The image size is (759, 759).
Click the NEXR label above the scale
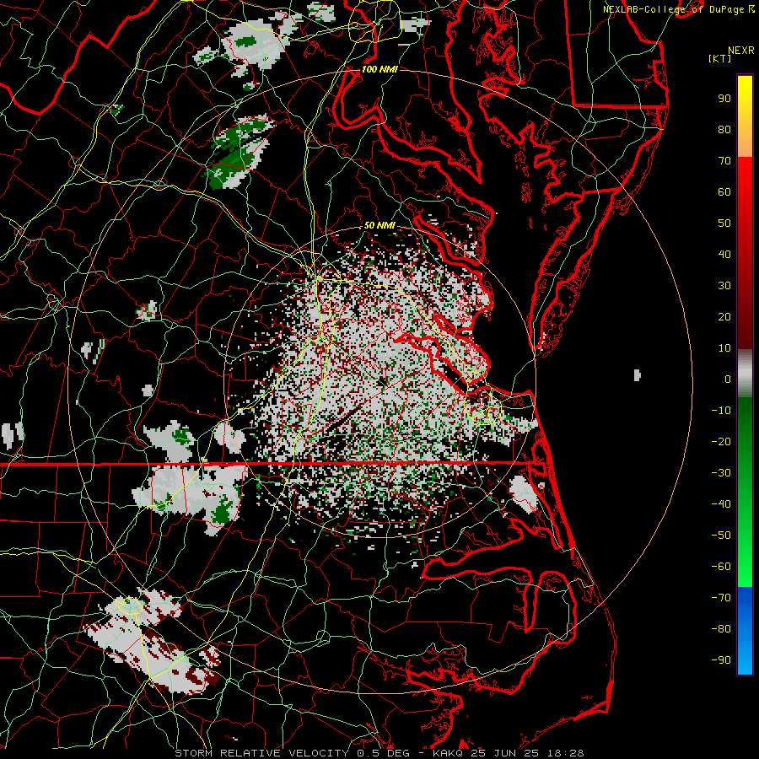tap(741, 51)
